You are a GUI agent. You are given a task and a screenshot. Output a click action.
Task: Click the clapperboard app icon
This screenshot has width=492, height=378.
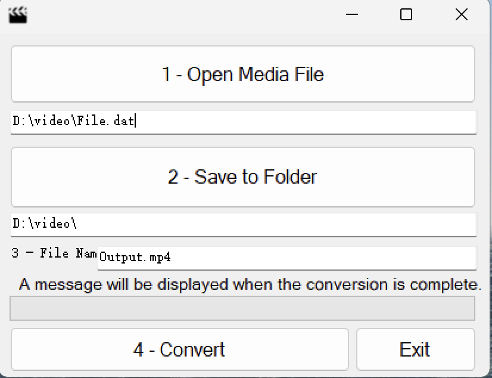pos(18,15)
